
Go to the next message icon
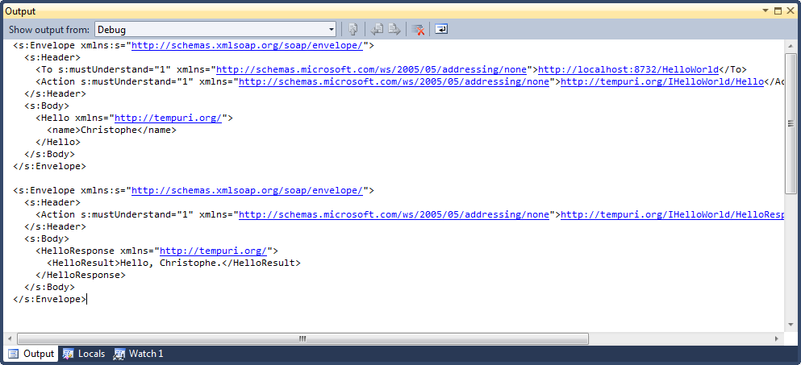click(x=394, y=30)
